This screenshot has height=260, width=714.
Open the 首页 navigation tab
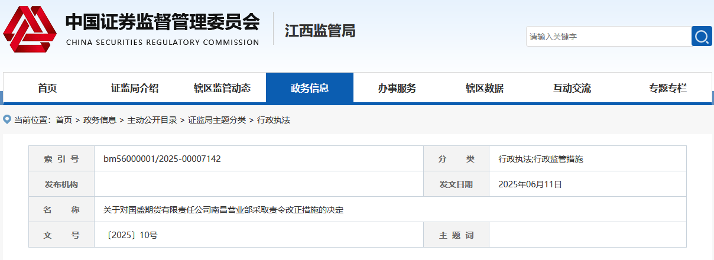tap(47, 89)
